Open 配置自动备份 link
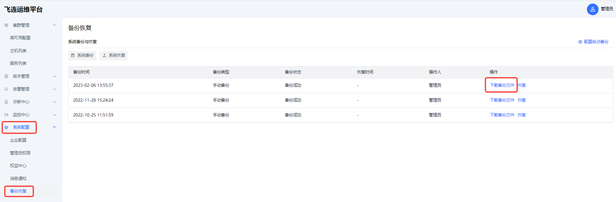 pyautogui.click(x=596, y=42)
